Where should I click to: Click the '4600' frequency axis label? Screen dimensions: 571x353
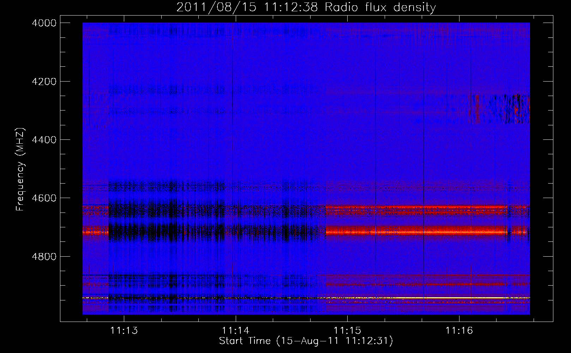[44, 198]
